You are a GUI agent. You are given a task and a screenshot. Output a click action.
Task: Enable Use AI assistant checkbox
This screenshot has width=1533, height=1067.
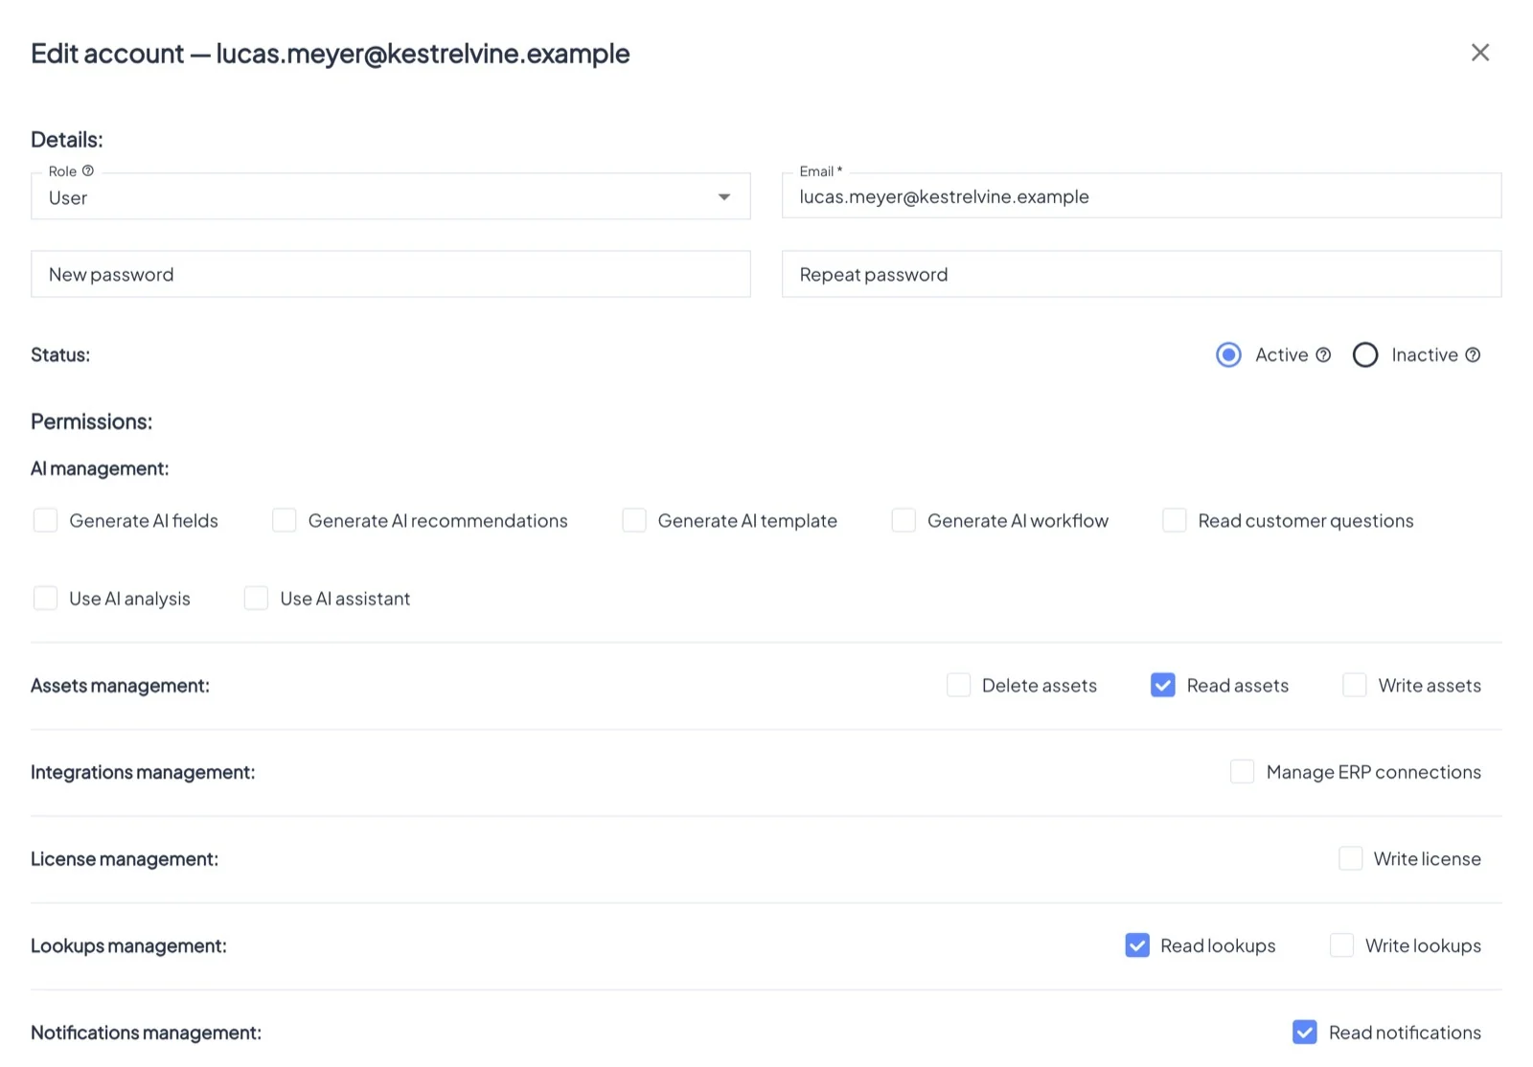(x=256, y=598)
